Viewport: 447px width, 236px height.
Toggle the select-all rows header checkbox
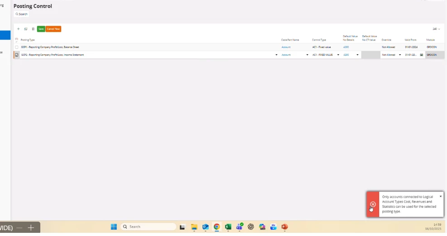(17, 40)
